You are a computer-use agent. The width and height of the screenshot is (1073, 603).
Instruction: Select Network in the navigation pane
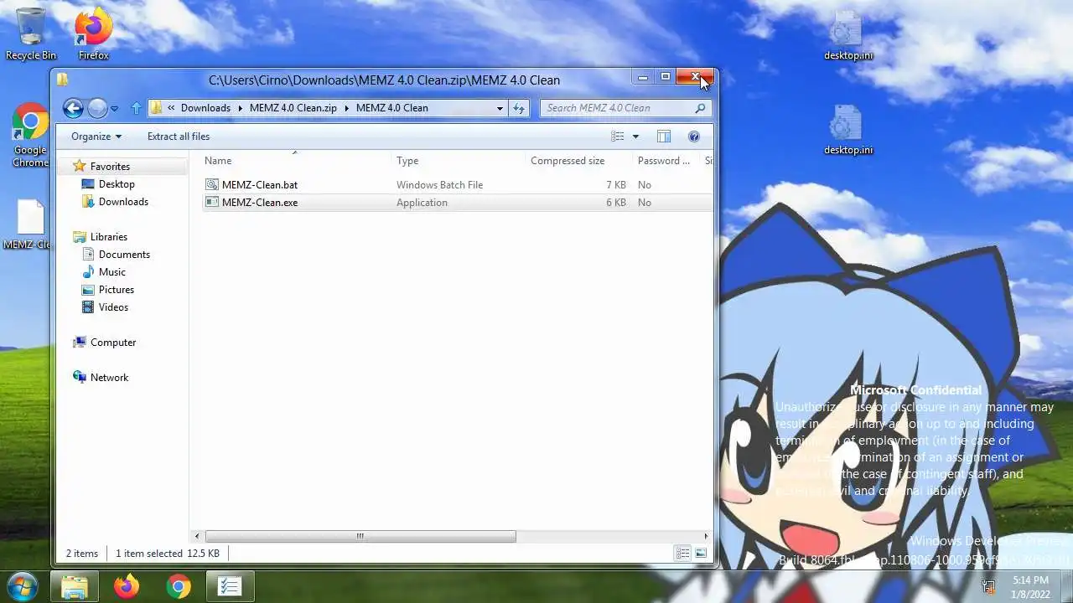(x=109, y=378)
